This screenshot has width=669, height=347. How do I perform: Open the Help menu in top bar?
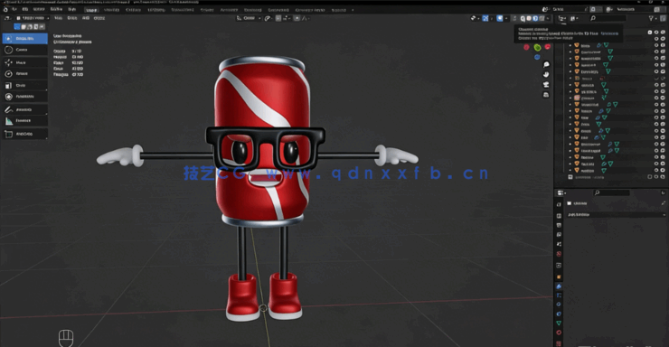click(72, 9)
